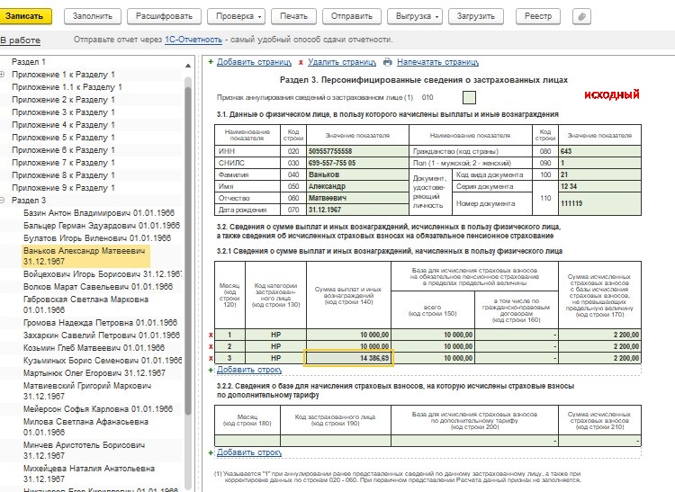Delete month 1 row with red x
This screenshot has width=675, height=492.
click(x=211, y=335)
